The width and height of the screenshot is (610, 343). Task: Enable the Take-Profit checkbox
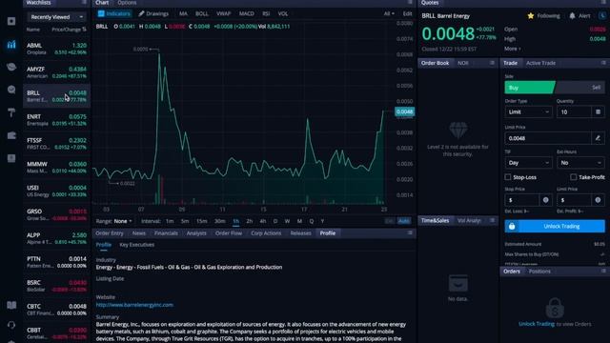tap(573, 177)
